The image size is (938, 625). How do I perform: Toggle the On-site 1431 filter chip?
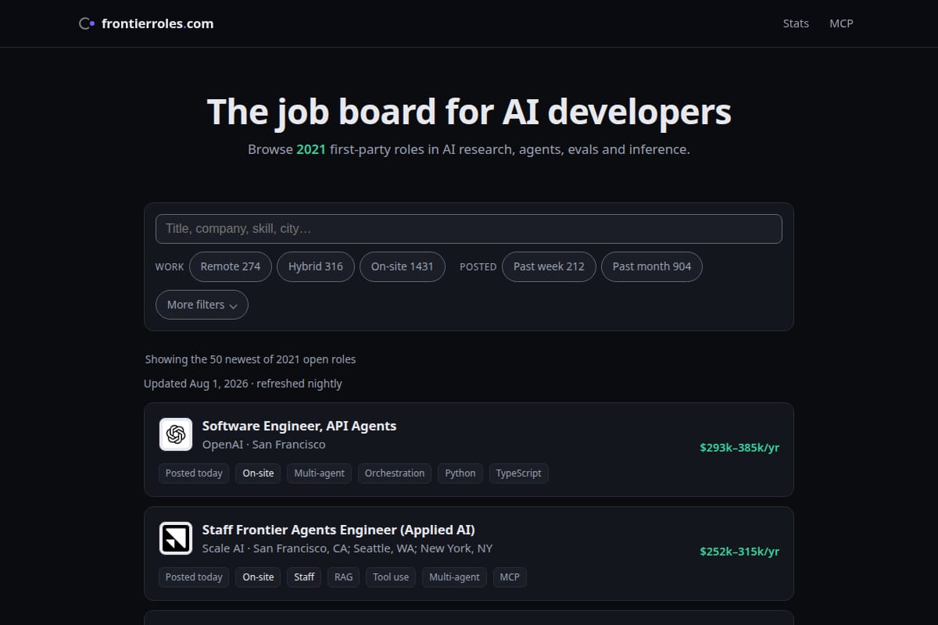click(x=402, y=266)
